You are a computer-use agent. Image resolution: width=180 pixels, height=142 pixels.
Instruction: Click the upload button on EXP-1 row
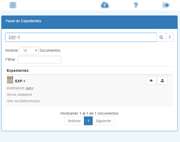coord(162,81)
